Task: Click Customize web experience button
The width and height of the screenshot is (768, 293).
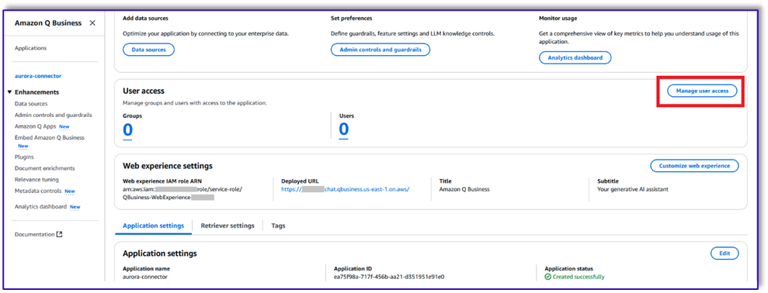Action: pos(694,166)
